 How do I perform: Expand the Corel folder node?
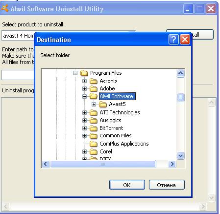coord(84,151)
